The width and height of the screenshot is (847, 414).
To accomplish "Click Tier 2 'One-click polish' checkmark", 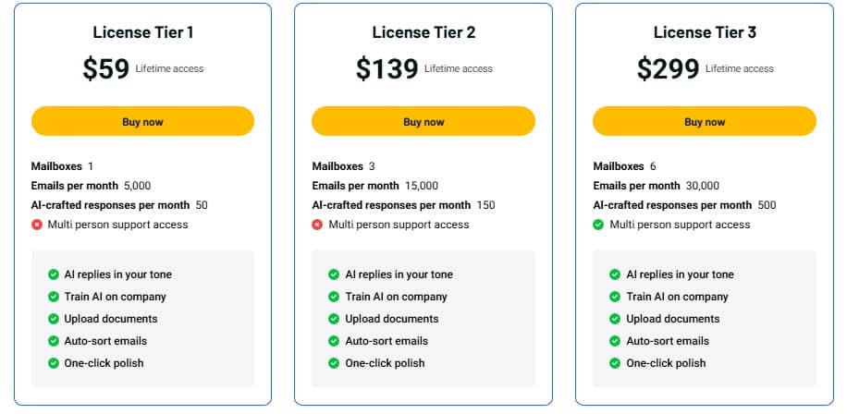I will pyautogui.click(x=334, y=363).
